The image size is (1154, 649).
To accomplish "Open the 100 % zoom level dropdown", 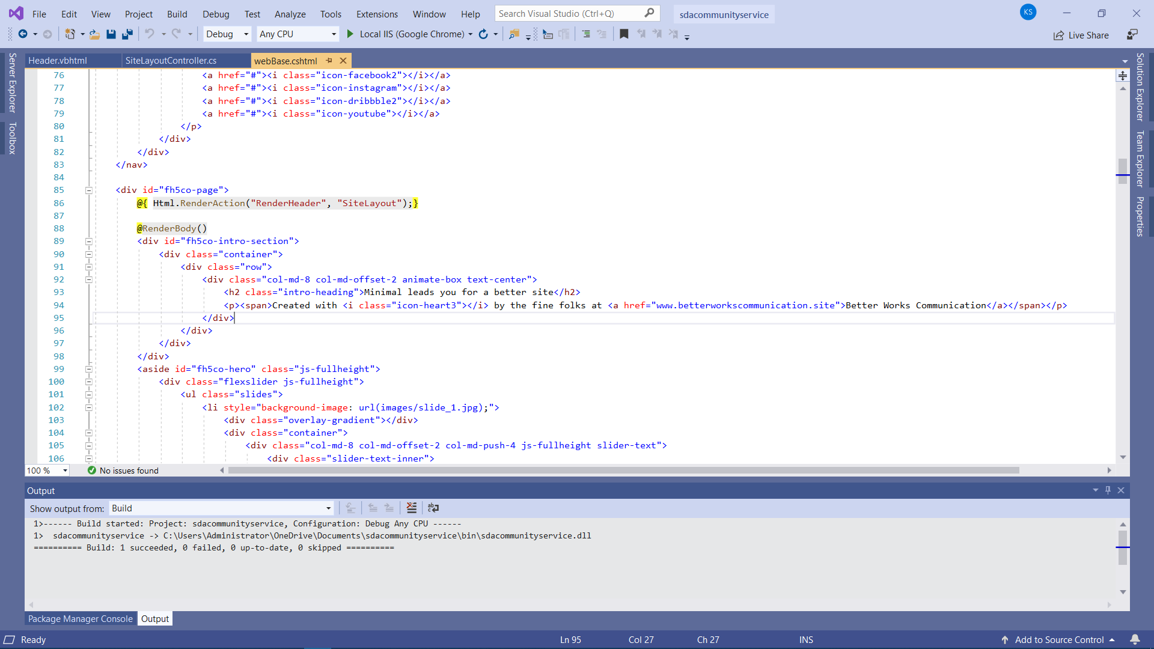I will click(x=47, y=471).
